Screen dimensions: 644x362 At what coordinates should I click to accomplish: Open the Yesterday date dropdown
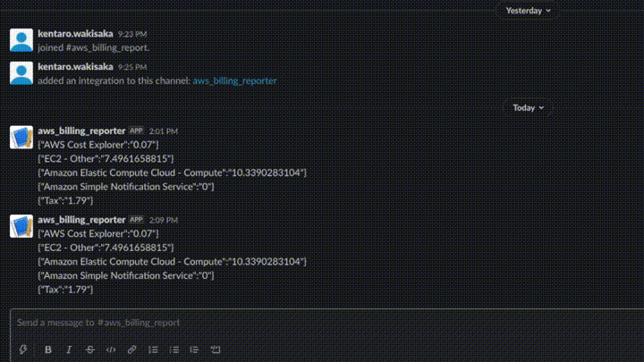tap(528, 11)
